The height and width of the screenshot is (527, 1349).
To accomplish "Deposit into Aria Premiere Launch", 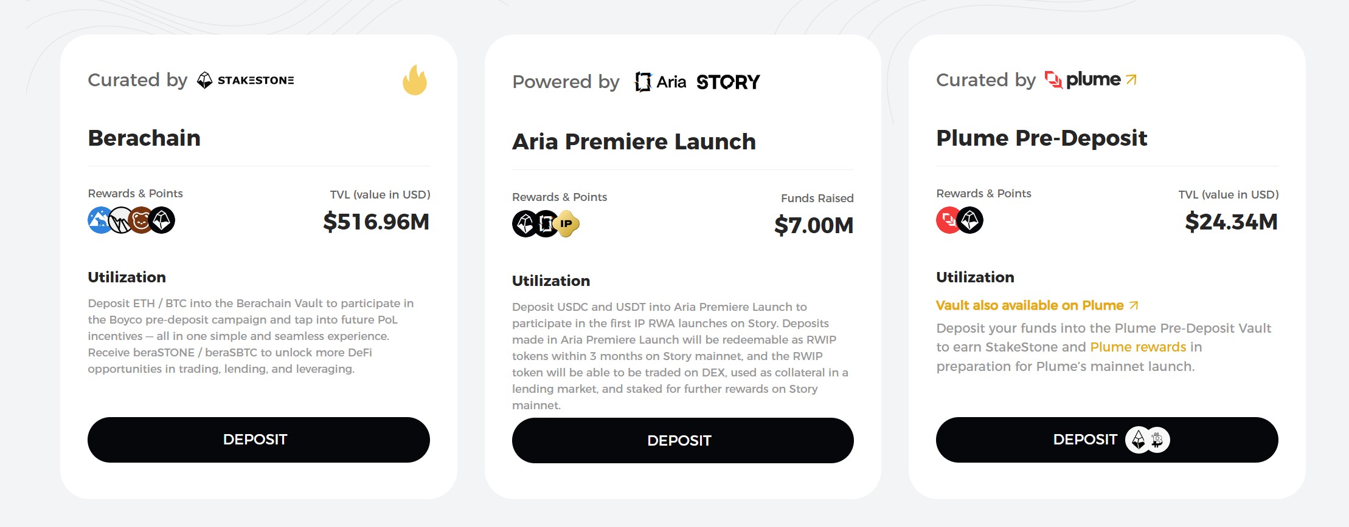I will 682,440.
